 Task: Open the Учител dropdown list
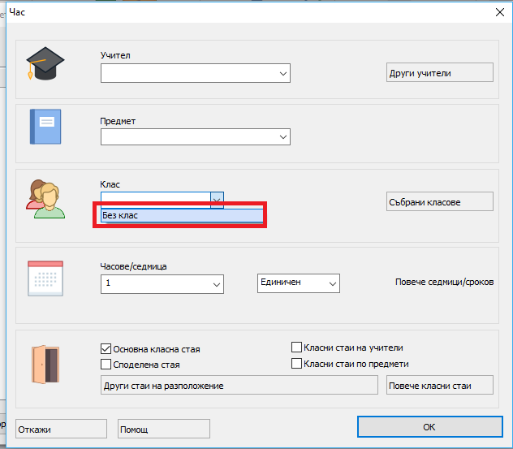(283, 74)
